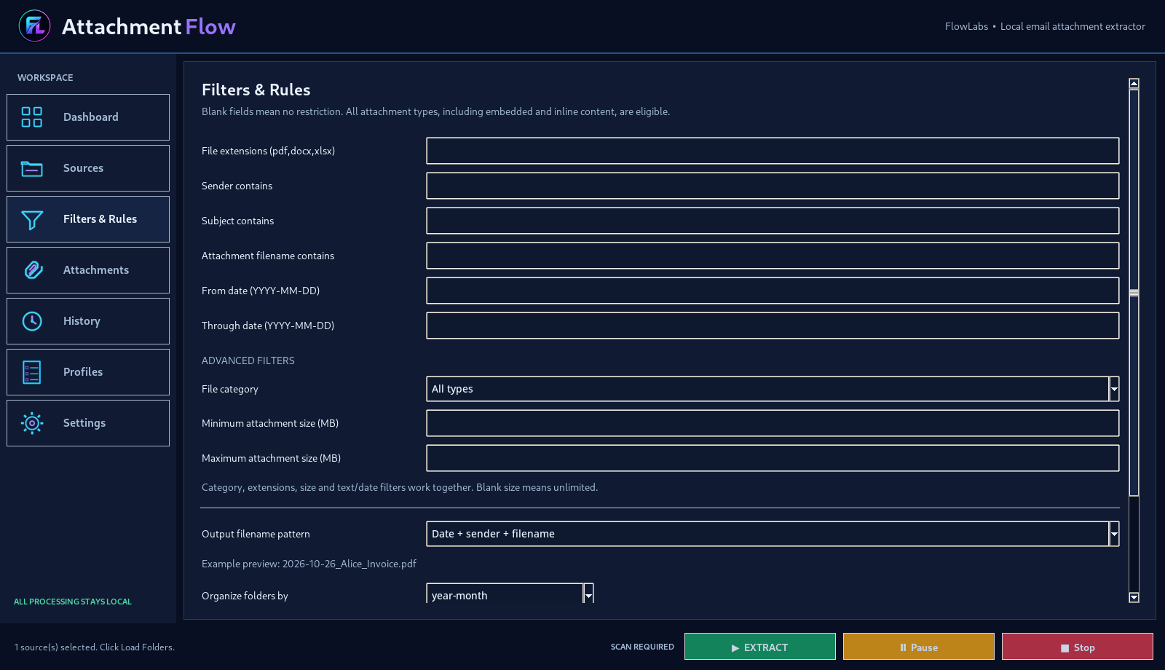Focus the File extensions input field
1165x670 pixels.
[773, 151]
